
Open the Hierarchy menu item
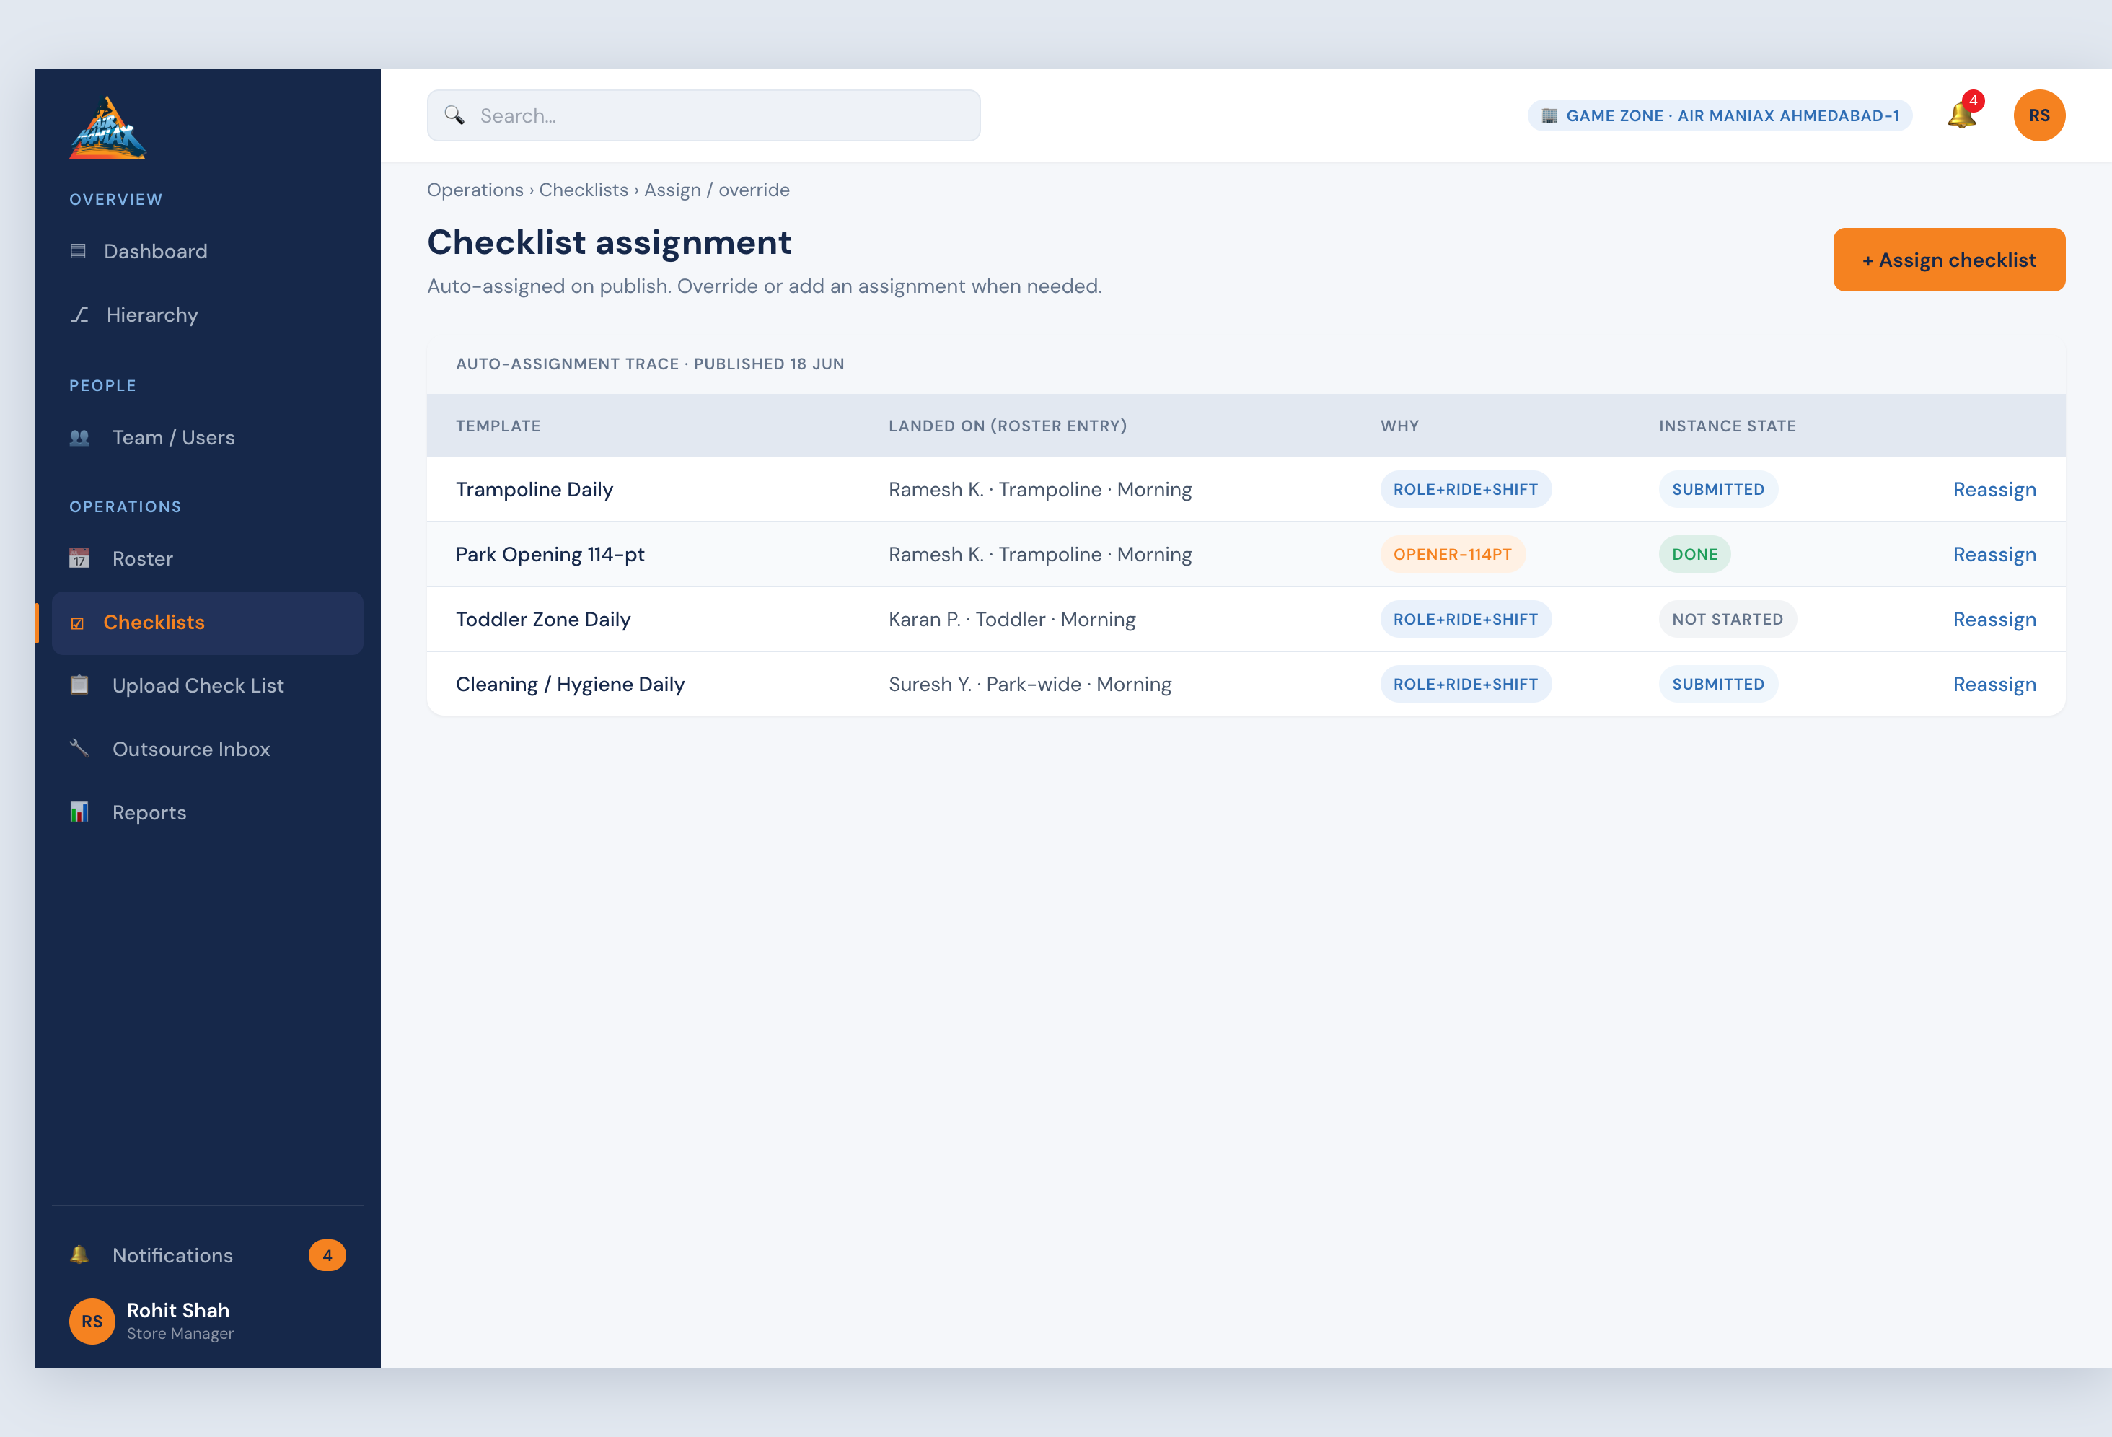coord(207,315)
